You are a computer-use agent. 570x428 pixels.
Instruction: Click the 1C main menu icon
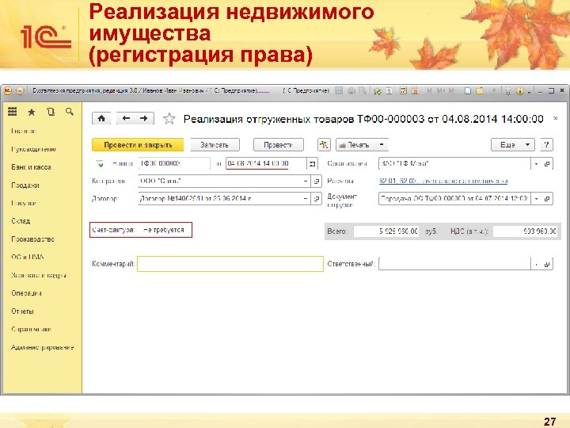(x=8, y=90)
